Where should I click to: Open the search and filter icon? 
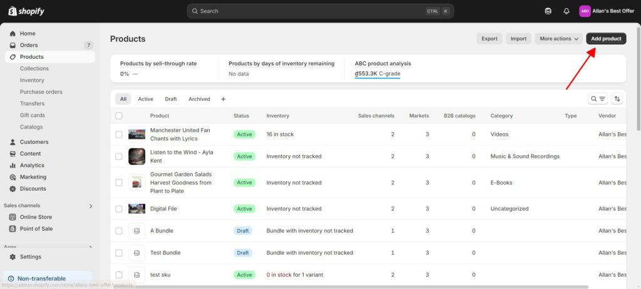click(x=598, y=99)
